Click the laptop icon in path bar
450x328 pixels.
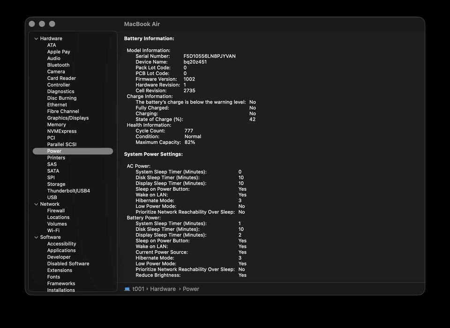point(127,289)
